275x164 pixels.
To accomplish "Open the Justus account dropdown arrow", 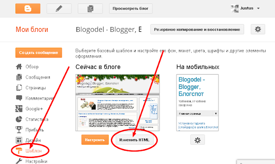I will [258, 9].
